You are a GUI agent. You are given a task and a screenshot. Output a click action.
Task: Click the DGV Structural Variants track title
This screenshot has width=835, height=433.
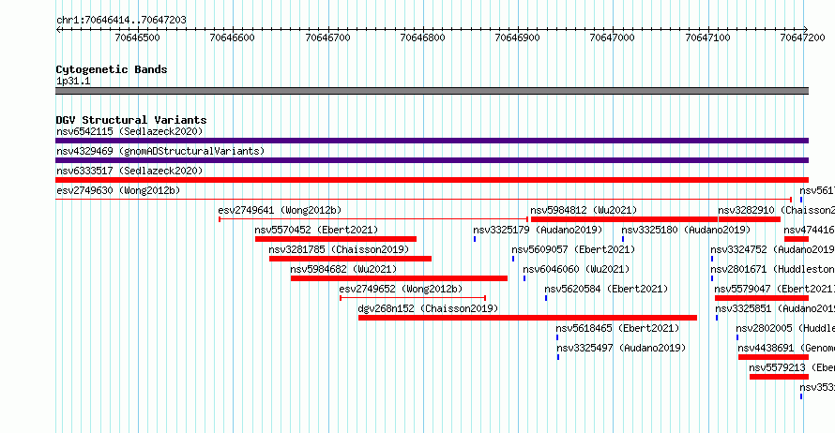tap(131, 120)
